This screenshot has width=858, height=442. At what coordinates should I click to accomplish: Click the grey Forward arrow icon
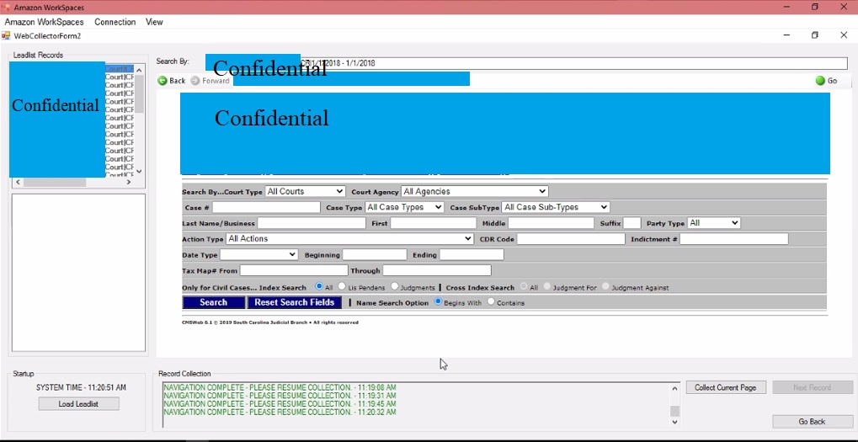(x=195, y=81)
